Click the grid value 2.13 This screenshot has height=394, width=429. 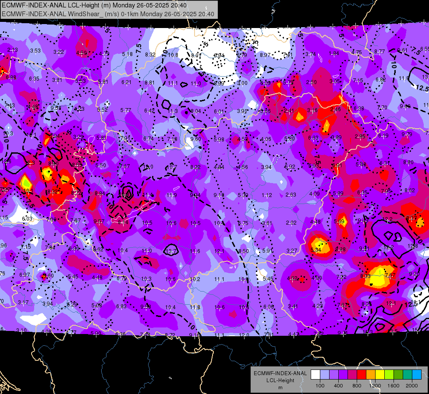13,50
